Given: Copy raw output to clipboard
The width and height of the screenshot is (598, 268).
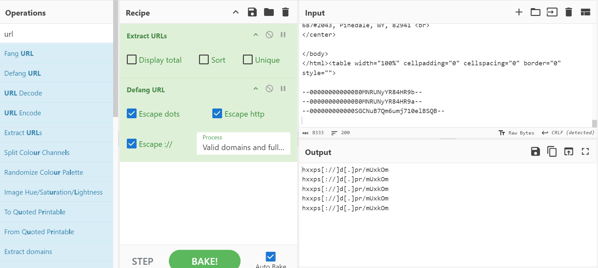Looking at the screenshot, I should [x=552, y=151].
